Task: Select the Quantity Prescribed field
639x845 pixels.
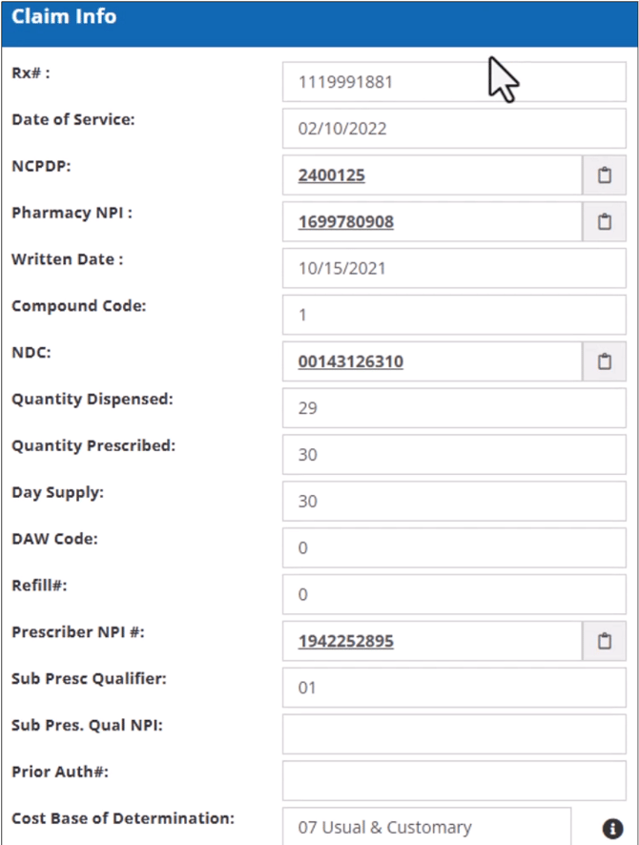Action: click(x=454, y=455)
